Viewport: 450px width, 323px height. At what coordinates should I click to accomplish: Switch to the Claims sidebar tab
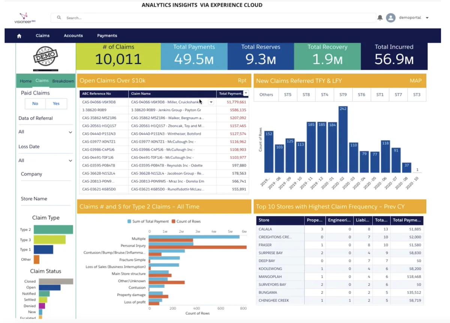point(42,81)
